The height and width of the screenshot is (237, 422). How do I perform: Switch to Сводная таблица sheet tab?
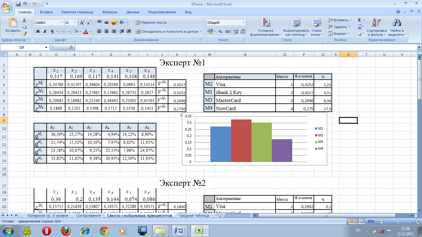pos(194,216)
